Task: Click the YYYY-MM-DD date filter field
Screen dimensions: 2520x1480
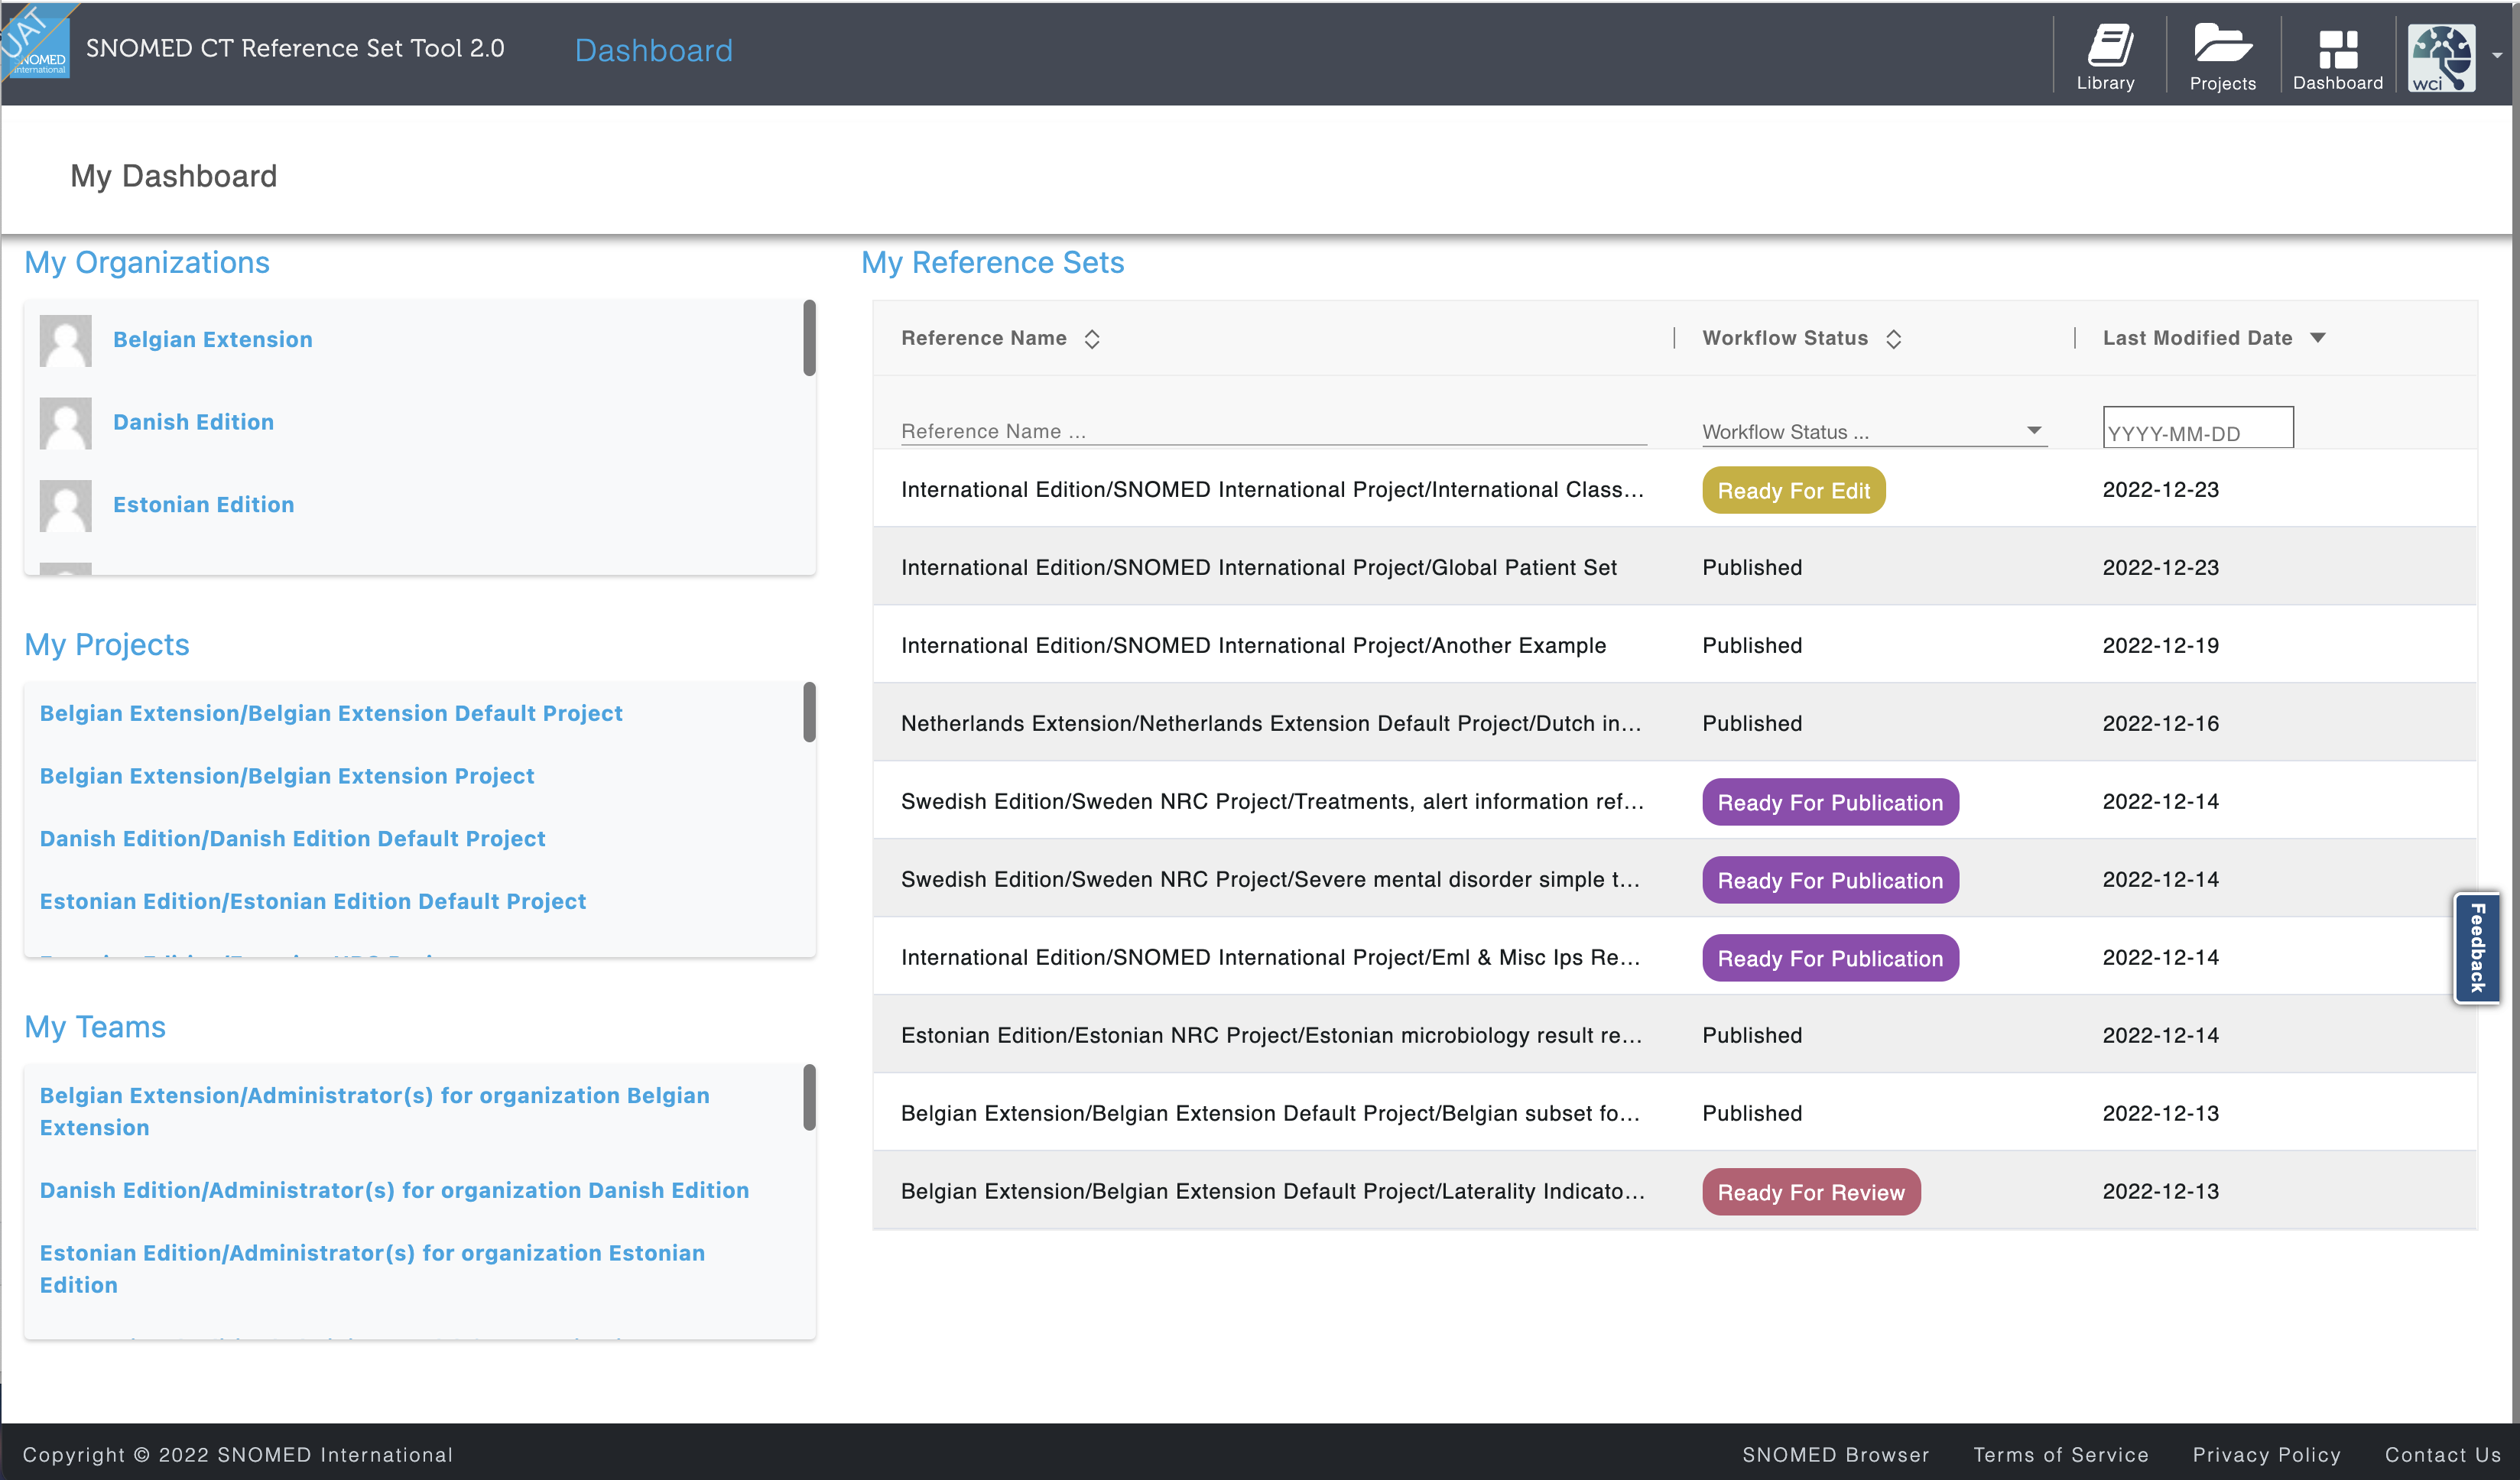Action: point(2198,427)
